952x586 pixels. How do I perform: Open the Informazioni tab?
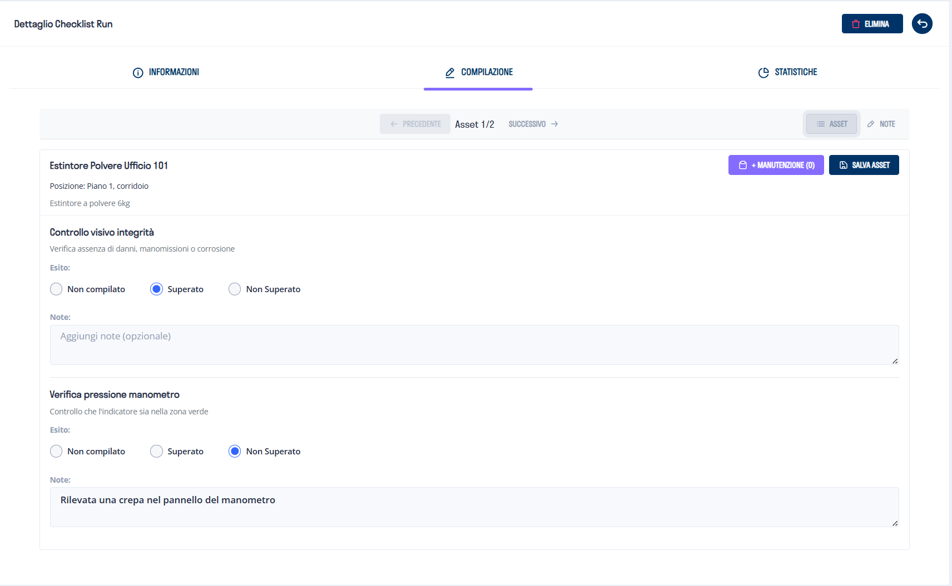(x=166, y=72)
